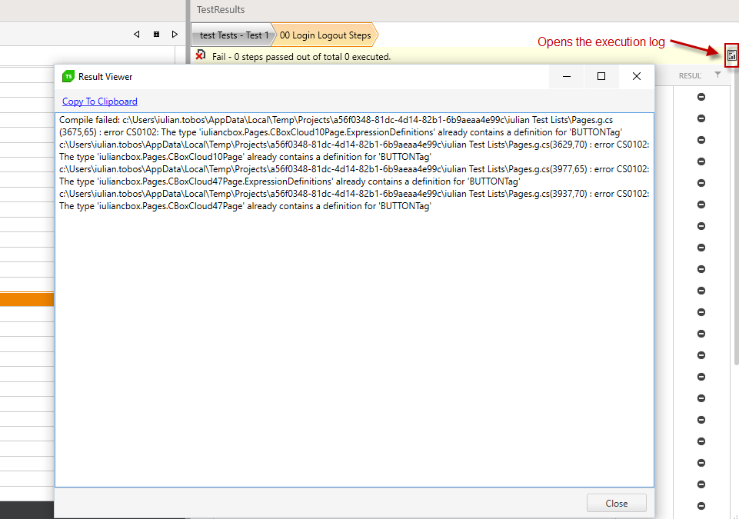Screen dimensions: 739x519
Task: Close Result Viewer with the X button
Action: (x=636, y=76)
